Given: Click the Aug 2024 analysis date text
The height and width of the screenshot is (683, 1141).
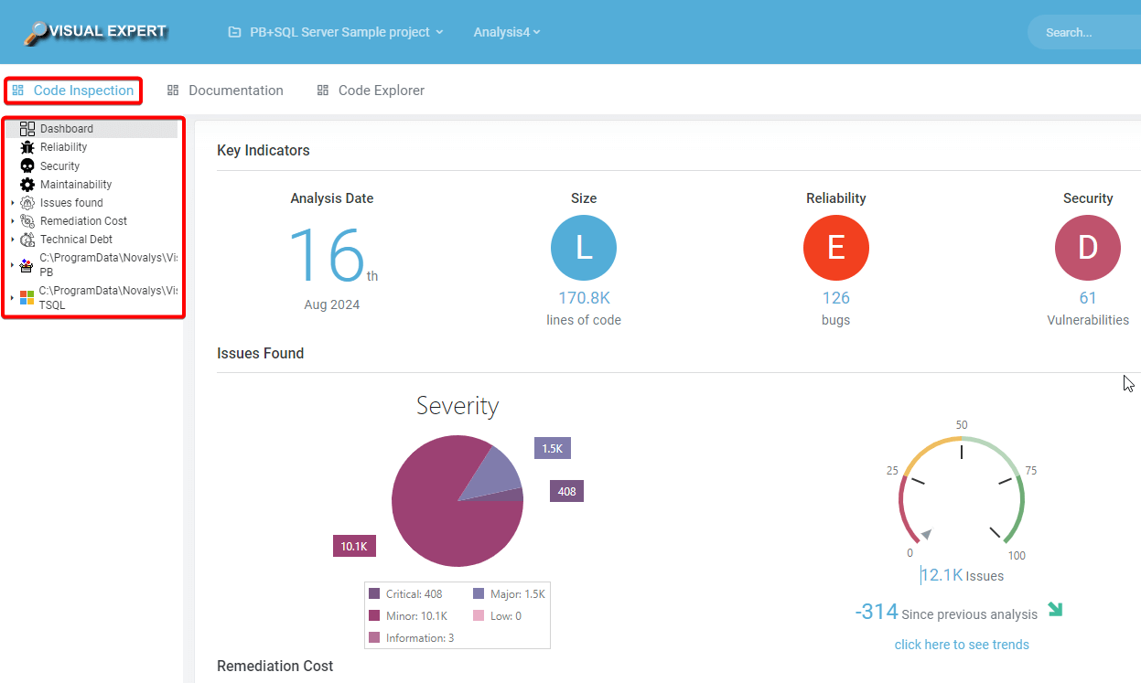Looking at the screenshot, I should [x=332, y=304].
